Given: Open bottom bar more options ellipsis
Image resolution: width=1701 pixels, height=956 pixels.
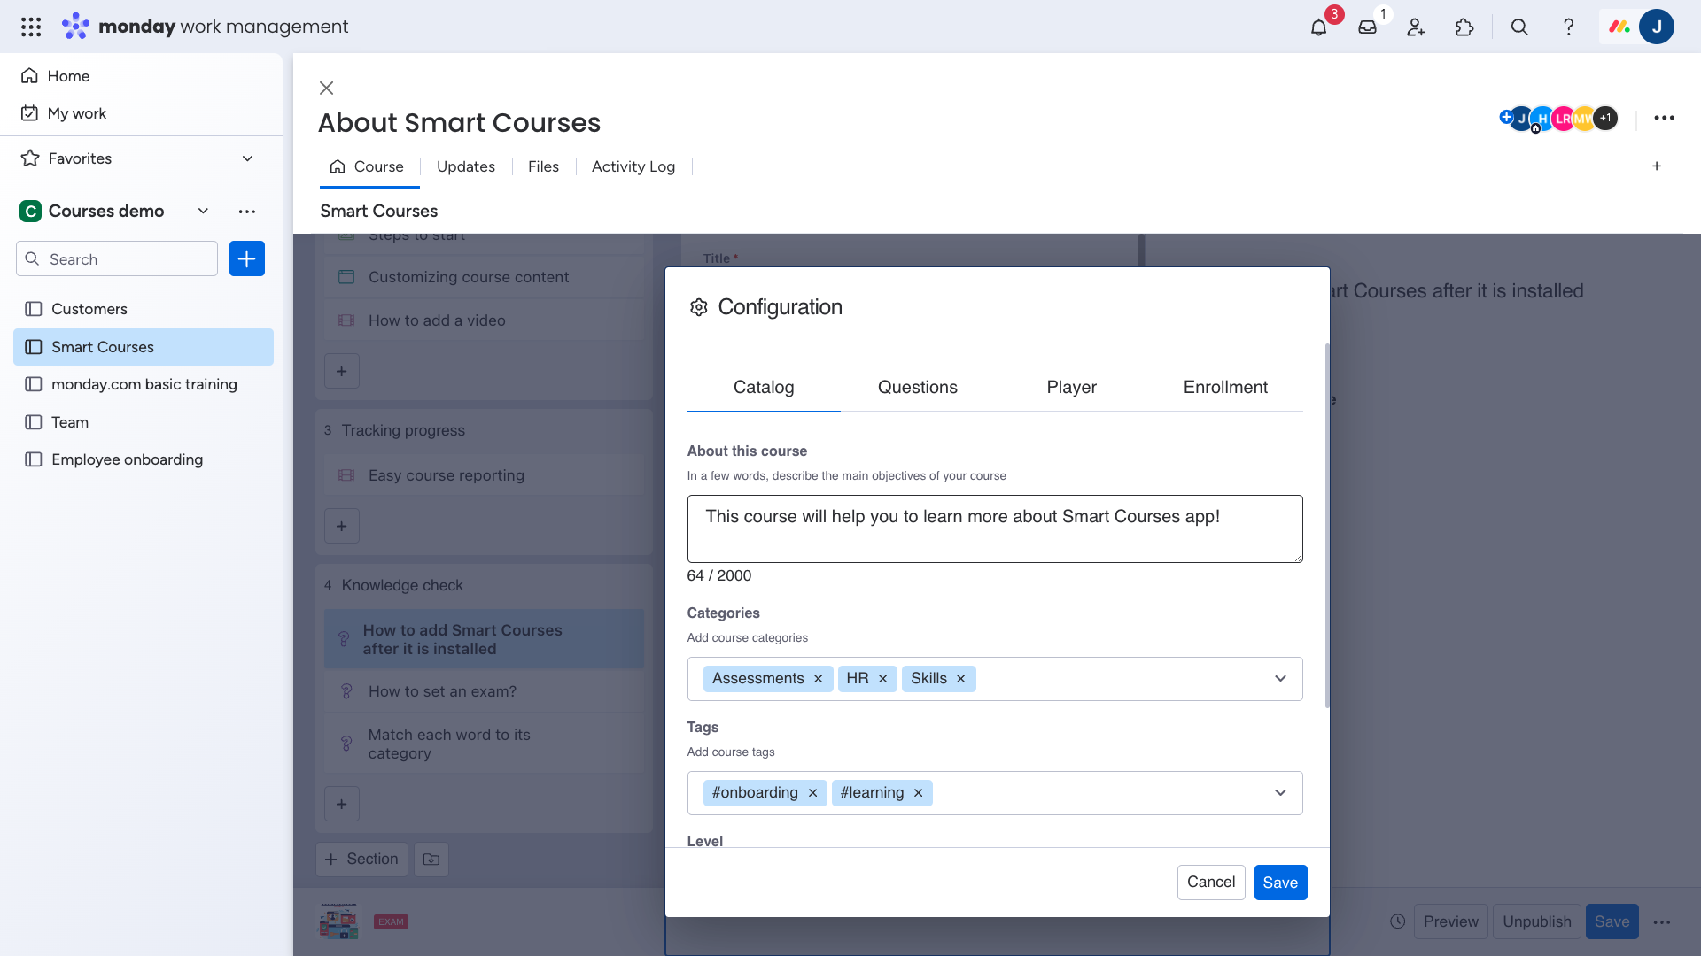Looking at the screenshot, I should [1661, 921].
